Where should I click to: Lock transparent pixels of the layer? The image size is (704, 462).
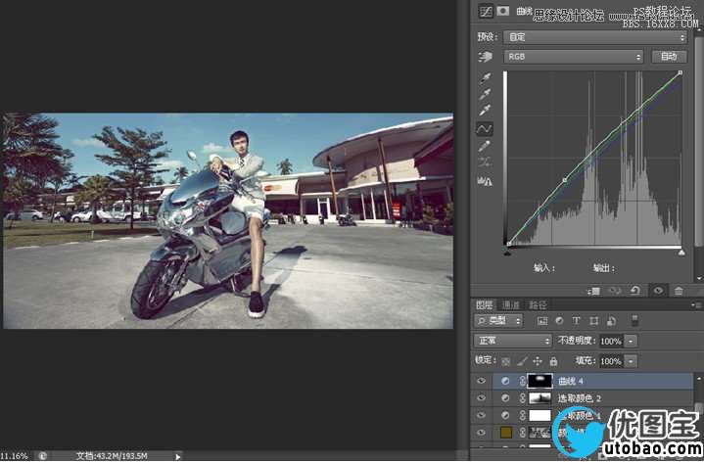pyautogui.click(x=506, y=361)
